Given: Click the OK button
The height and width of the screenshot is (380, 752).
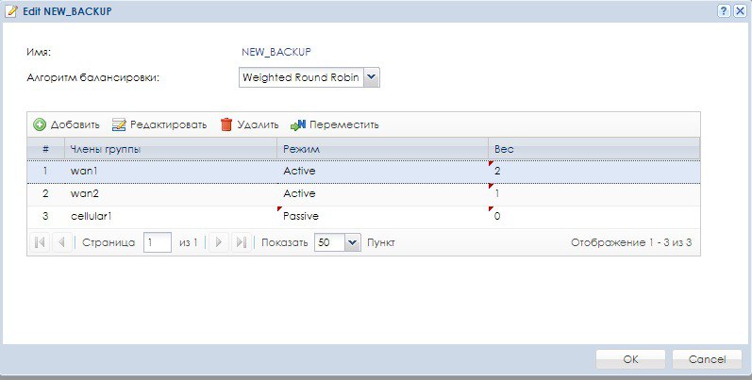Looking at the screenshot, I should (x=630, y=358).
